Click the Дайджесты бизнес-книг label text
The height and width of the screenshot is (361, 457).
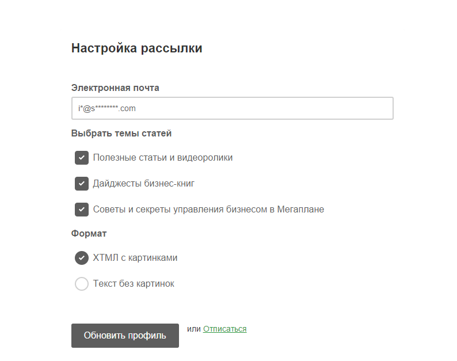pyautogui.click(x=144, y=184)
